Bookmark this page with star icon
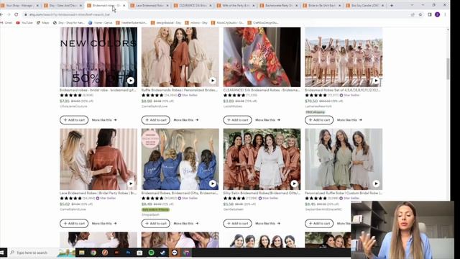This screenshot has height=259, width=460. [x=420, y=14]
